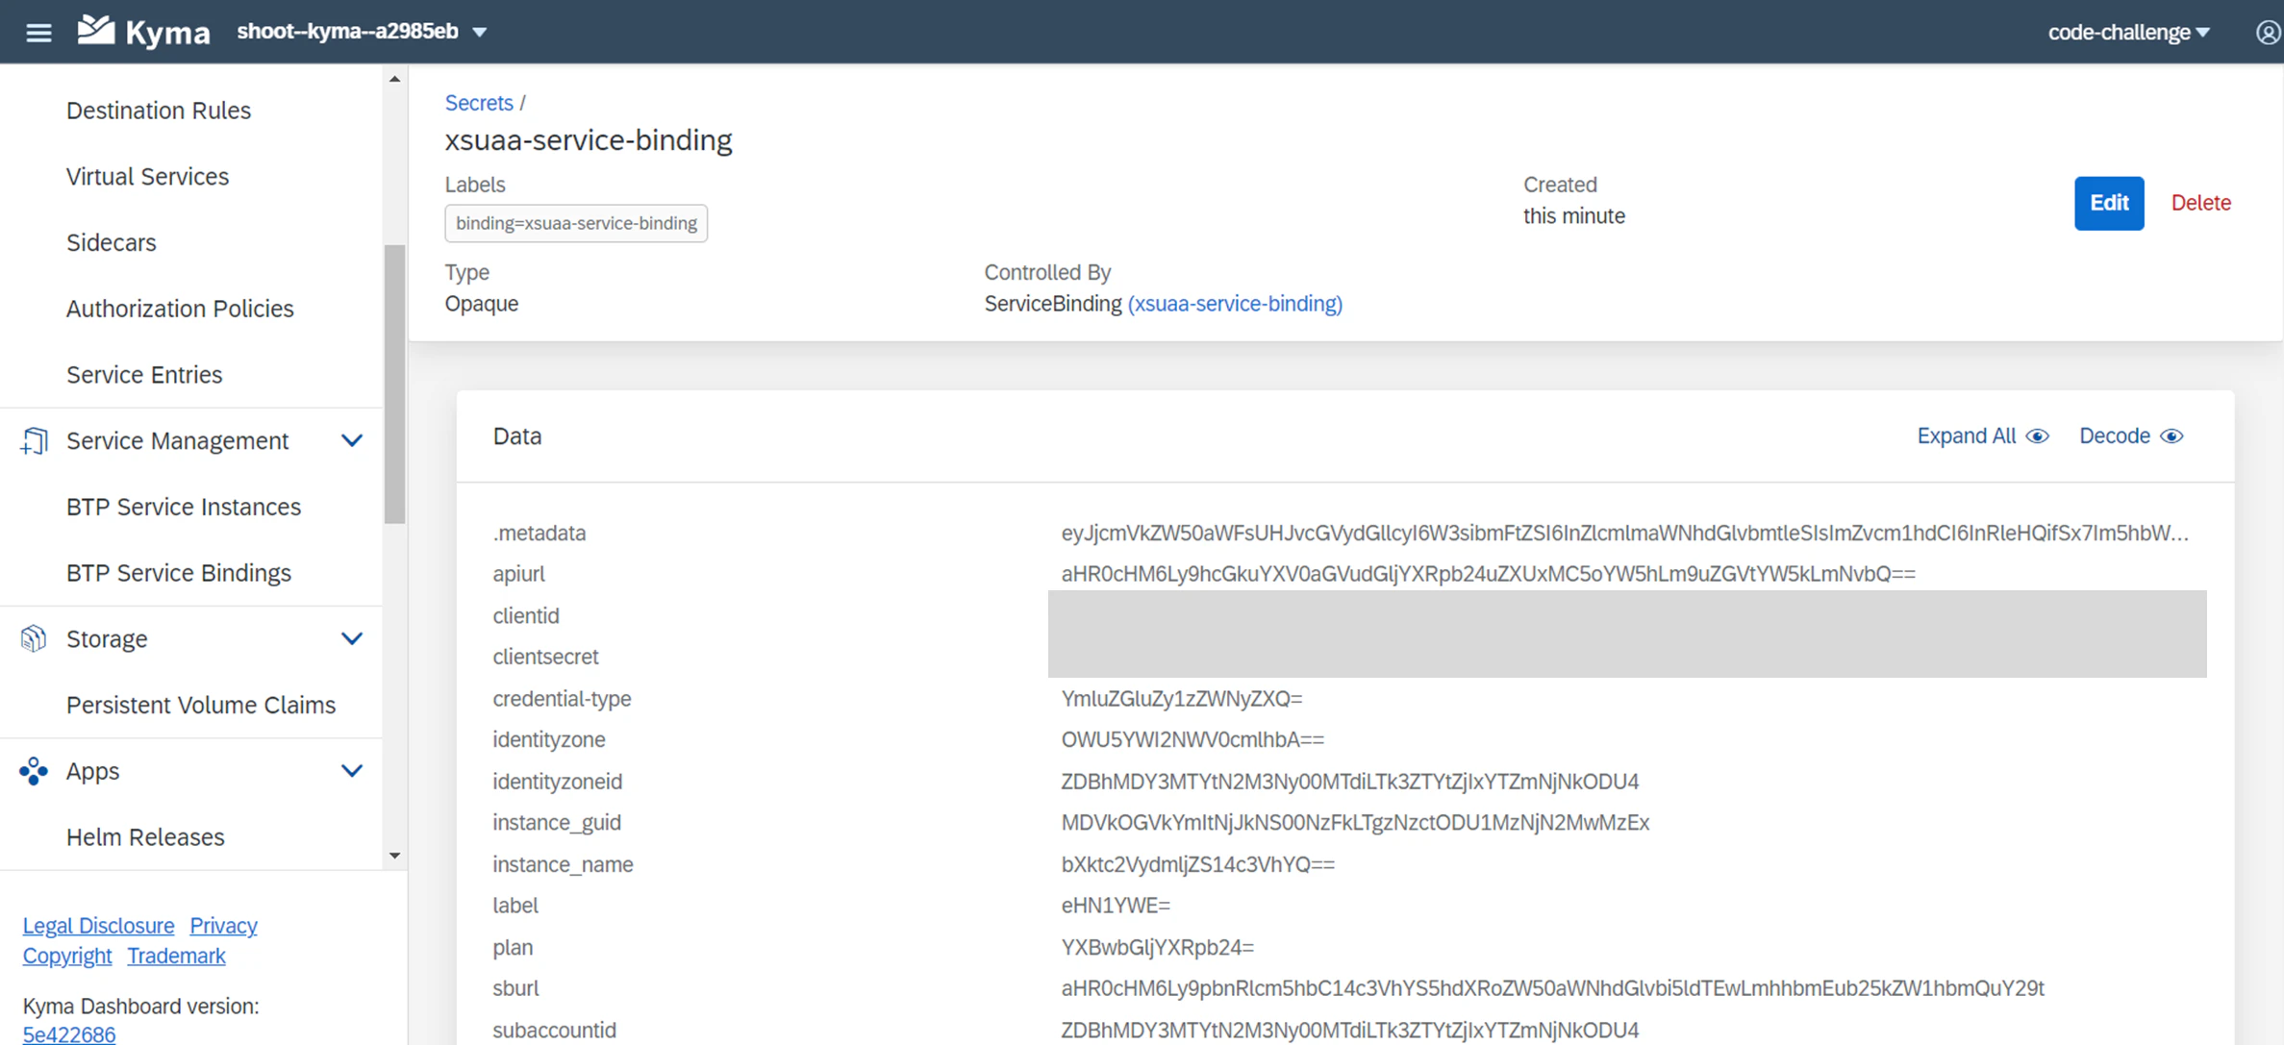2284x1045 pixels.
Task: Open the shoot--kyma--a2985eb cluster dropdown
Action: pyautogui.click(x=362, y=32)
